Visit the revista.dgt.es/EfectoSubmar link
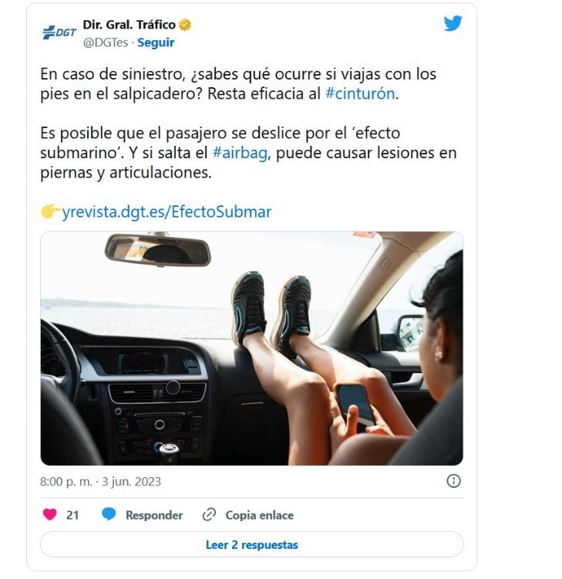 [x=167, y=212]
